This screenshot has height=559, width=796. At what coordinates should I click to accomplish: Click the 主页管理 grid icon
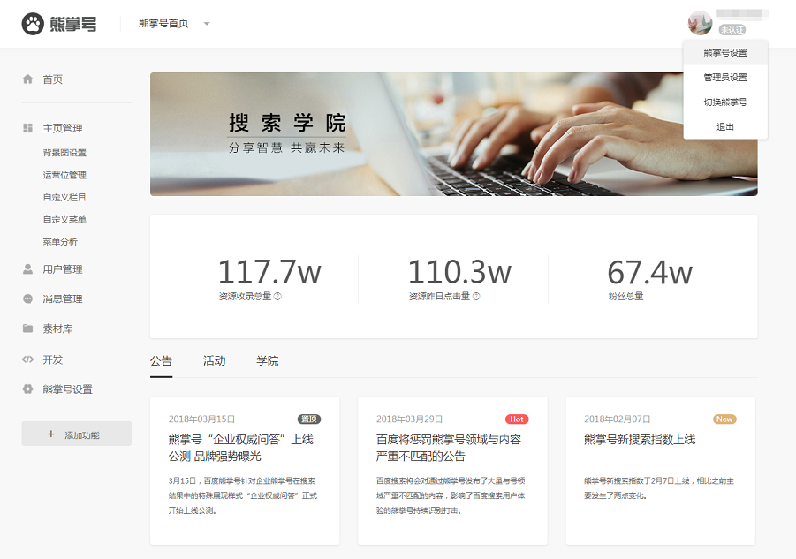[28, 128]
